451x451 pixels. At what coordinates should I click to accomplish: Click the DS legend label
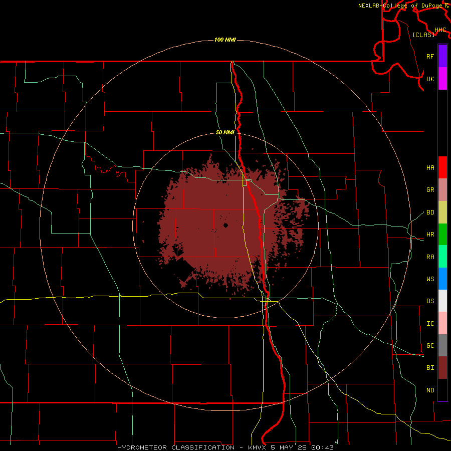coord(430,301)
